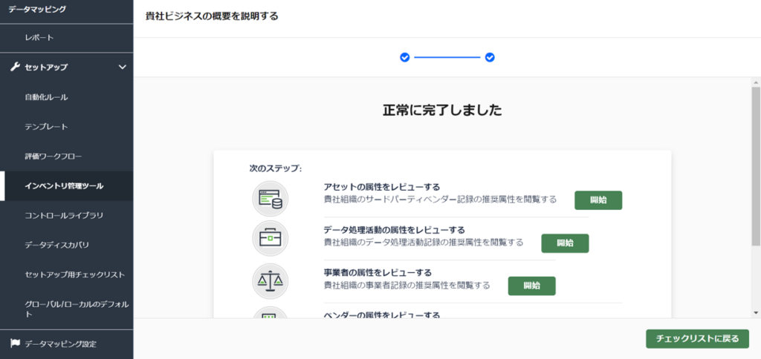The image size is (761, 359).
Task: Click the scrollbar up arrow
Action: pos(756,82)
